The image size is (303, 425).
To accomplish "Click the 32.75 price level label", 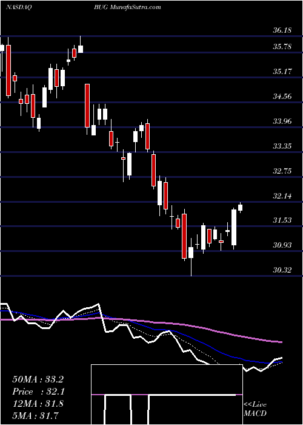I will (x=282, y=171).
